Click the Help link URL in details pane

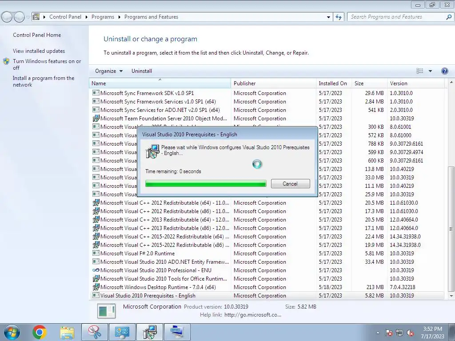click(253, 315)
